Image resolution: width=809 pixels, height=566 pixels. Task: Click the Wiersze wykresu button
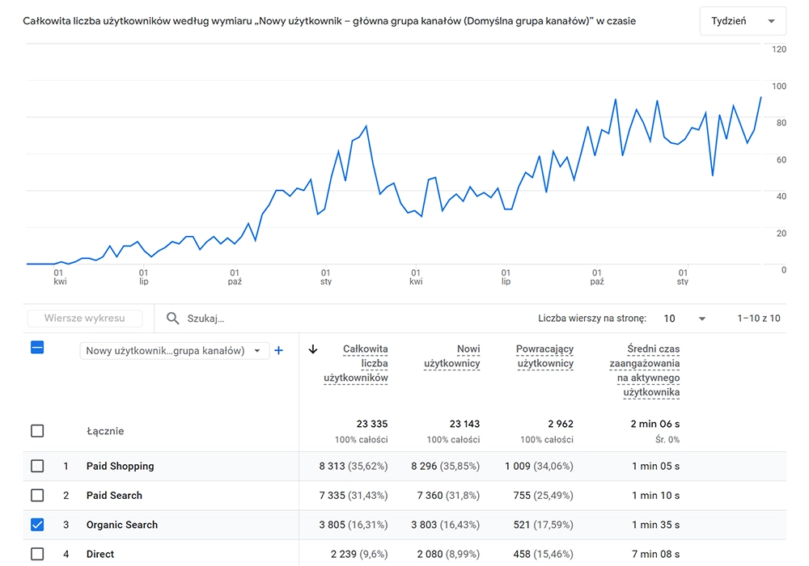84,318
